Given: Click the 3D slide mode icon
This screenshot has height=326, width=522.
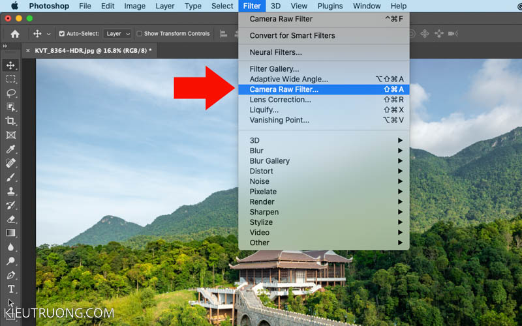Looking at the screenshot, I should [x=439, y=34].
